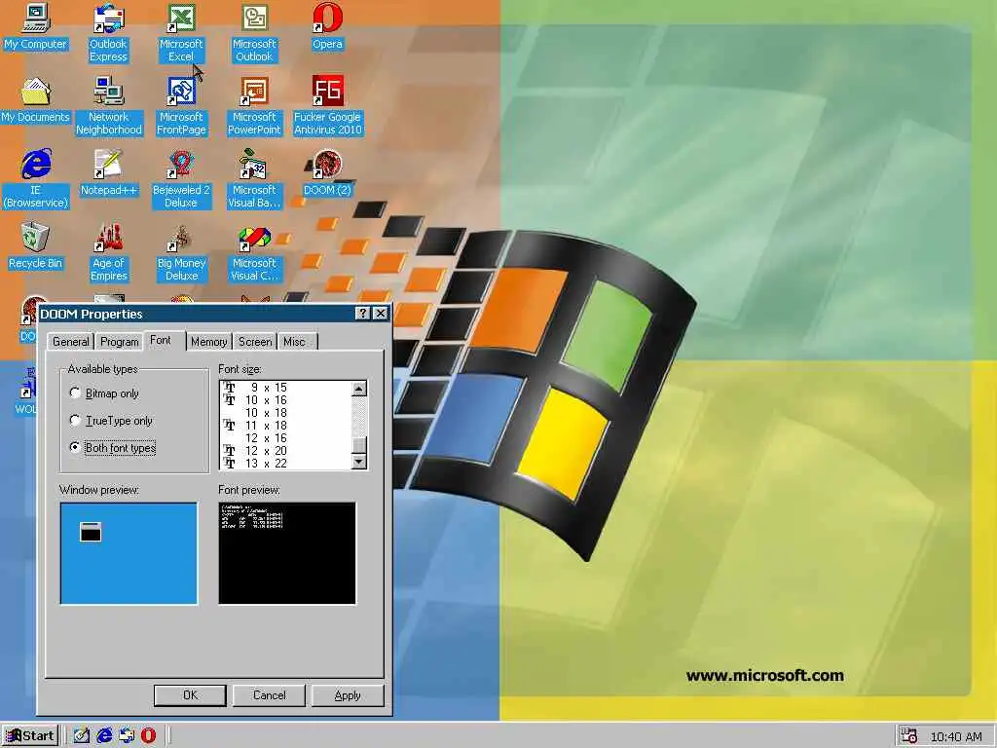Pick the 12 x 20 font size

point(285,451)
